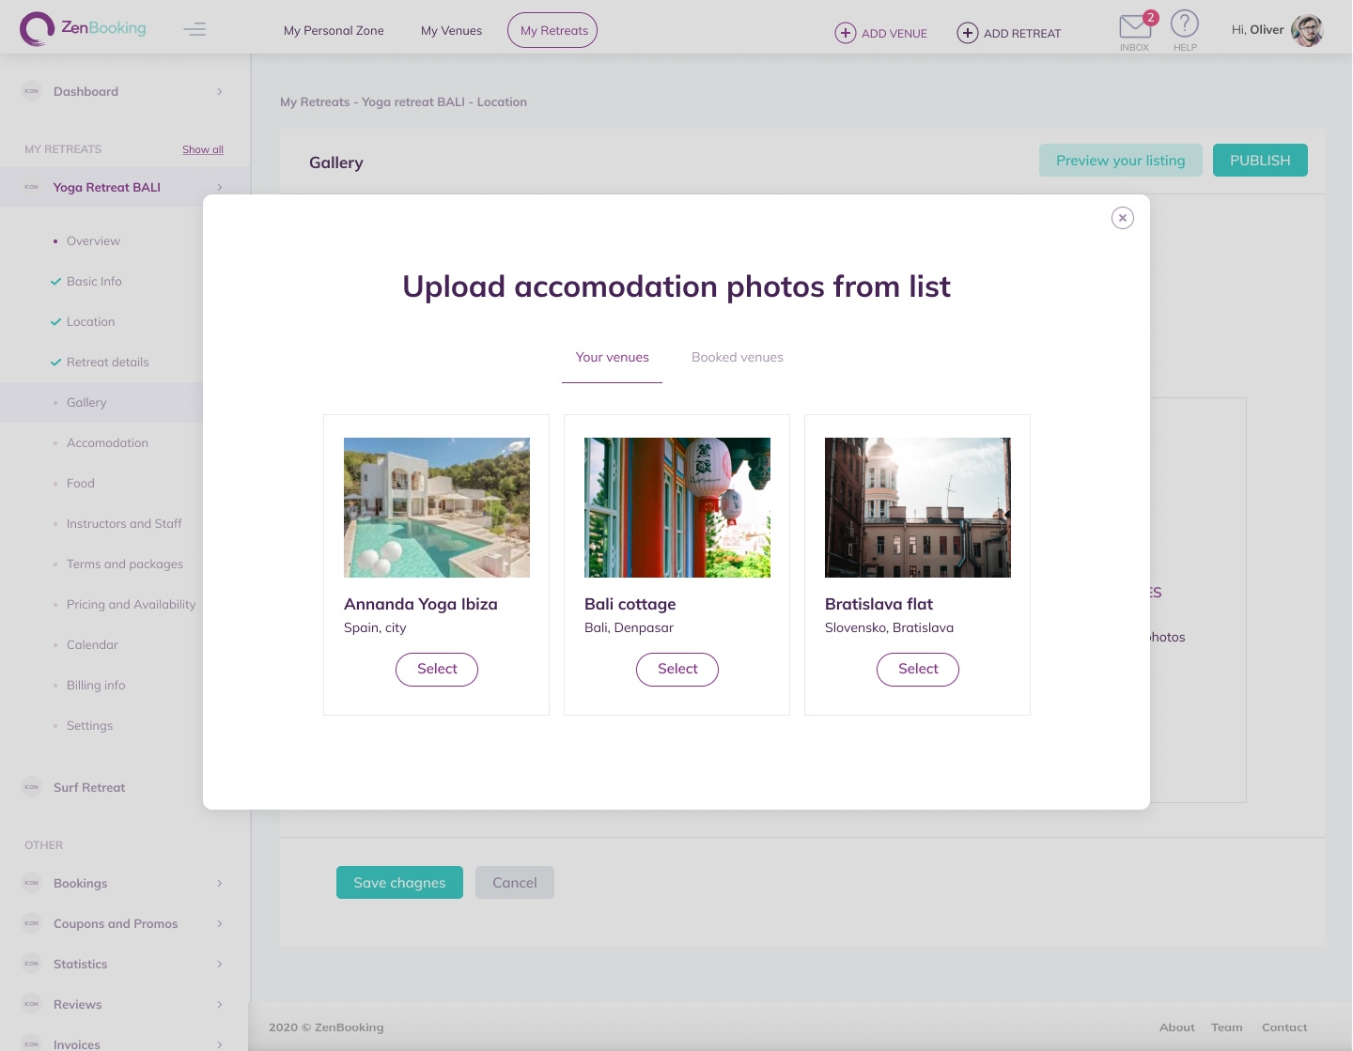Viewport: 1353px width, 1051px height.
Task: Expand the Reviews chevron
Action: pyautogui.click(x=220, y=1004)
